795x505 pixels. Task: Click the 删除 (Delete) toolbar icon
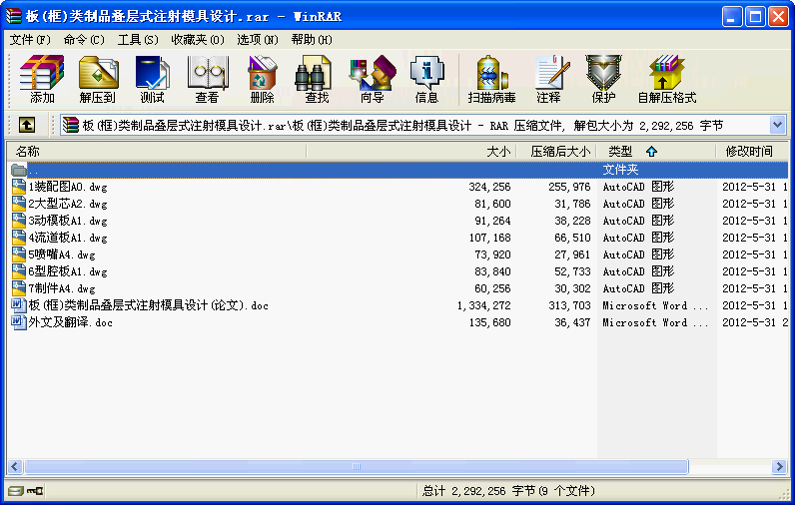pyautogui.click(x=263, y=80)
